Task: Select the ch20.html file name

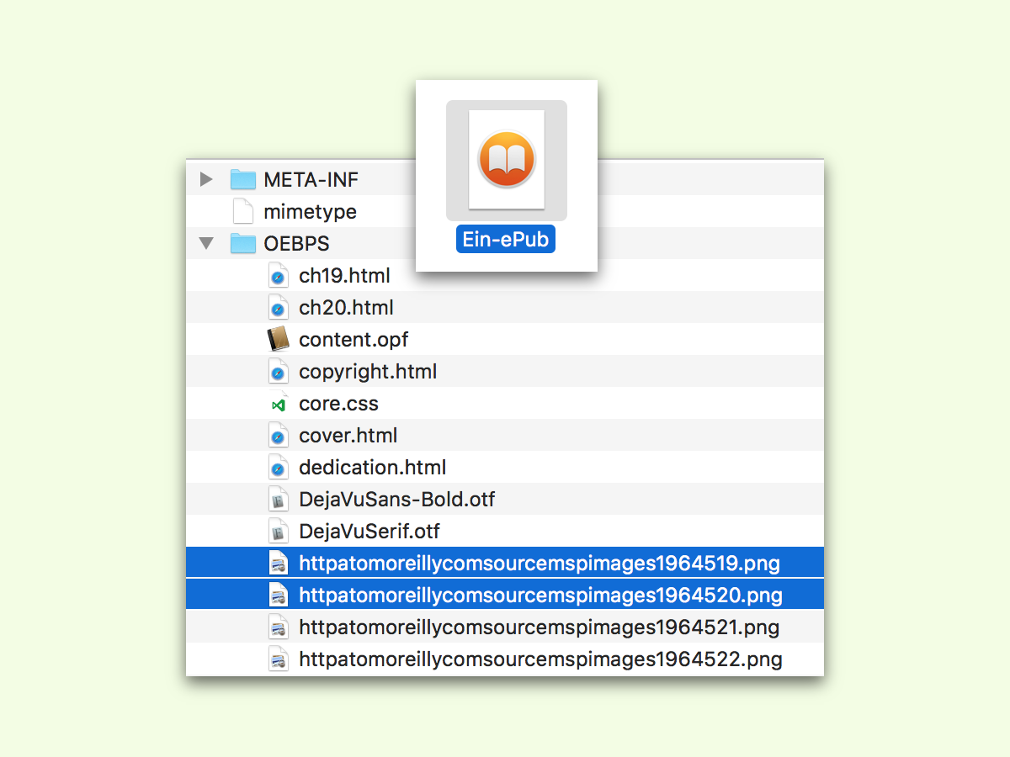Action: point(346,308)
